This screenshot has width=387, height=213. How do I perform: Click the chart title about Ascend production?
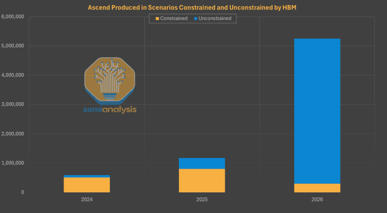[192, 8]
